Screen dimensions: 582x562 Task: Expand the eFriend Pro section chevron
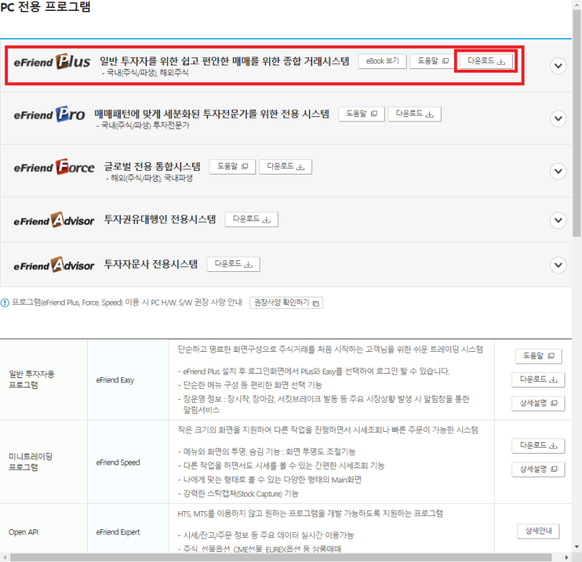pos(558,118)
